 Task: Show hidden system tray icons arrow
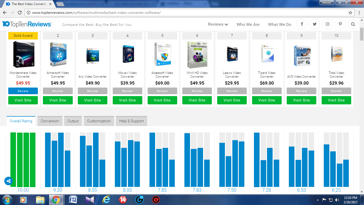(318, 200)
